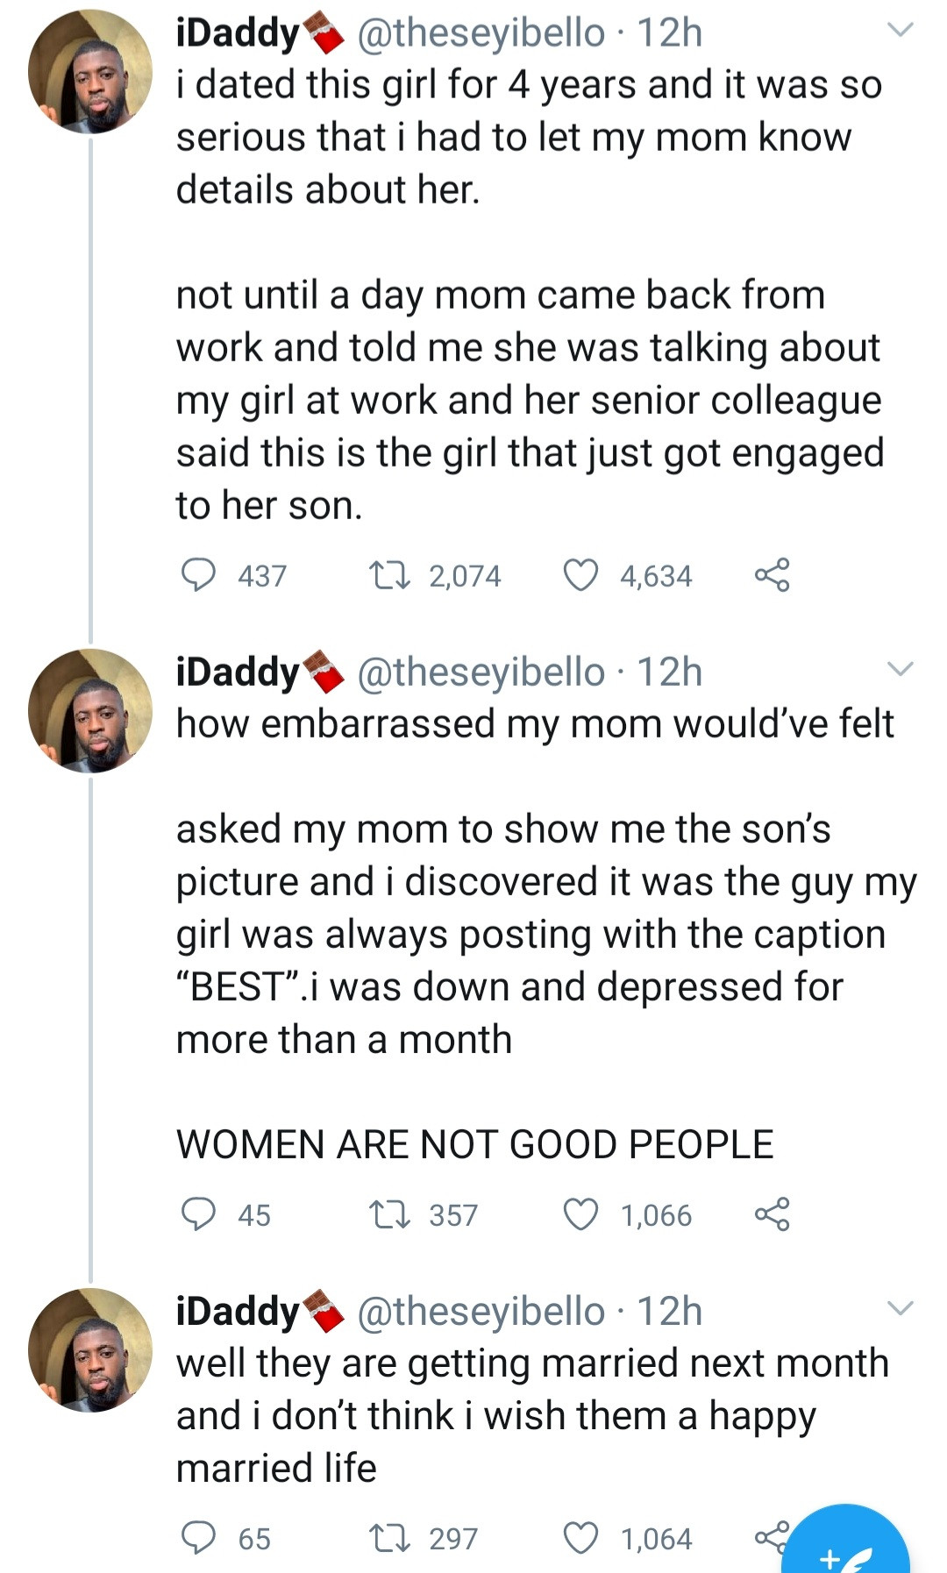
Task: Retweet the second tweet with 357 retweets
Action: point(384,1214)
